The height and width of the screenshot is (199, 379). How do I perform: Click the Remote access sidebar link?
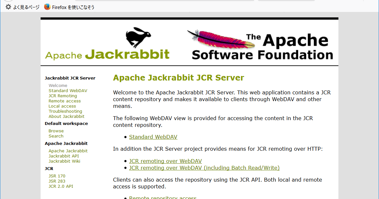coord(64,101)
